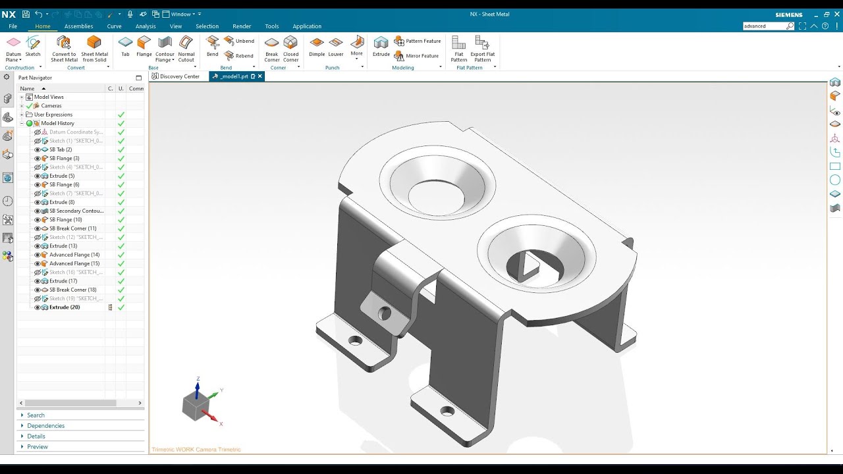Close the _model1.prt tab

(x=260, y=76)
